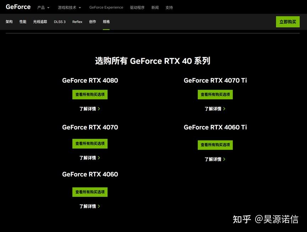View all purchase options for RTX 4070
This screenshot has width=307, height=232.
(x=90, y=144)
